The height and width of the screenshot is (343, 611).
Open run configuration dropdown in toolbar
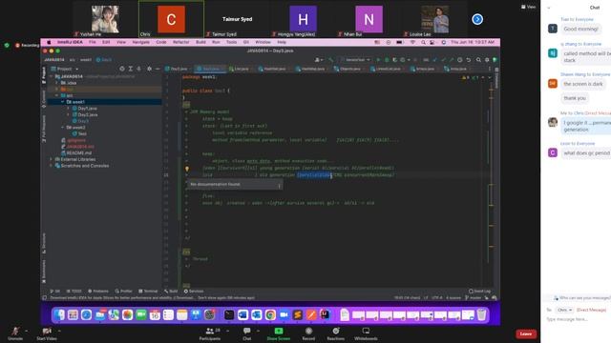(x=355, y=60)
